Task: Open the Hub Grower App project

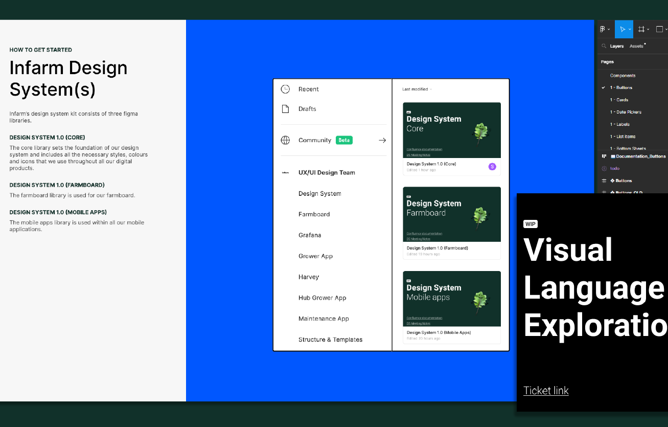Action: 323,298
